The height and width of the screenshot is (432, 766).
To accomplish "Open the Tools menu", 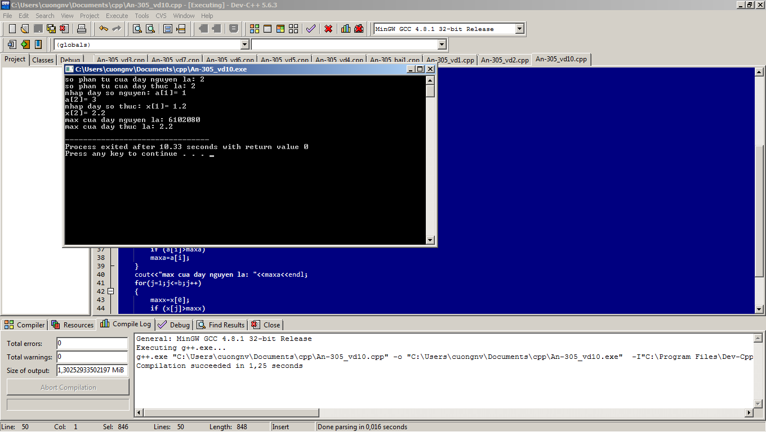I will tap(142, 16).
